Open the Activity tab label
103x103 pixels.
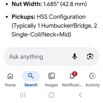pos(93,85)
